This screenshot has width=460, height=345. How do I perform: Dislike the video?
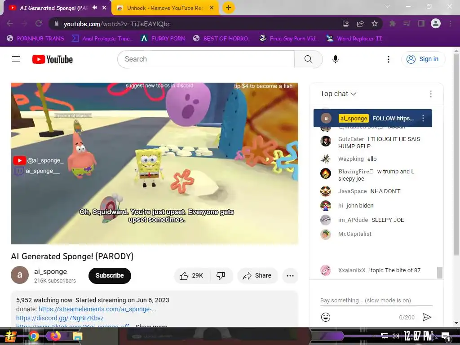click(x=221, y=275)
